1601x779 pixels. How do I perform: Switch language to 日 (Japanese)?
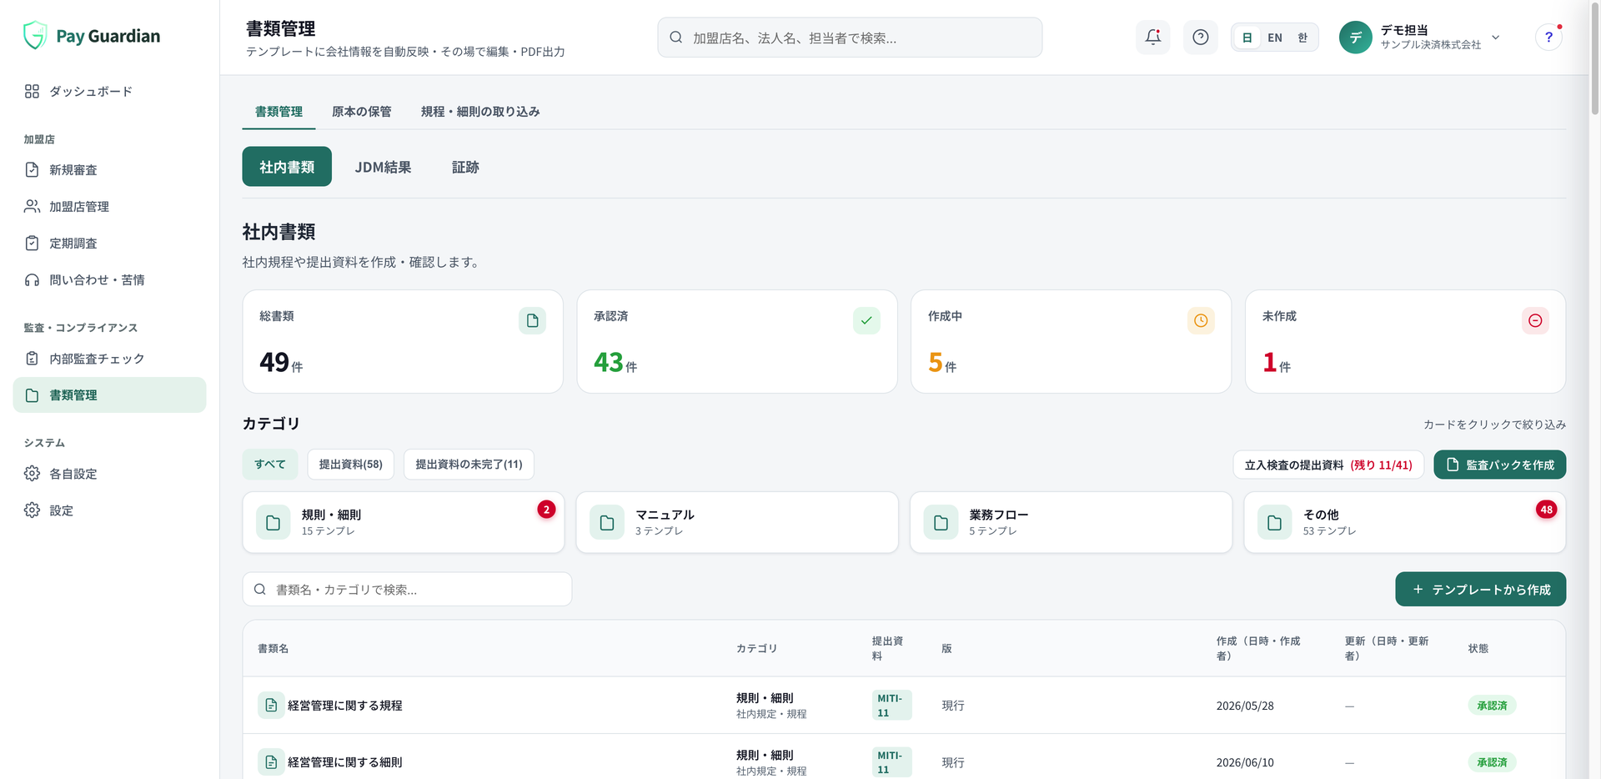click(x=1247, y=38)
